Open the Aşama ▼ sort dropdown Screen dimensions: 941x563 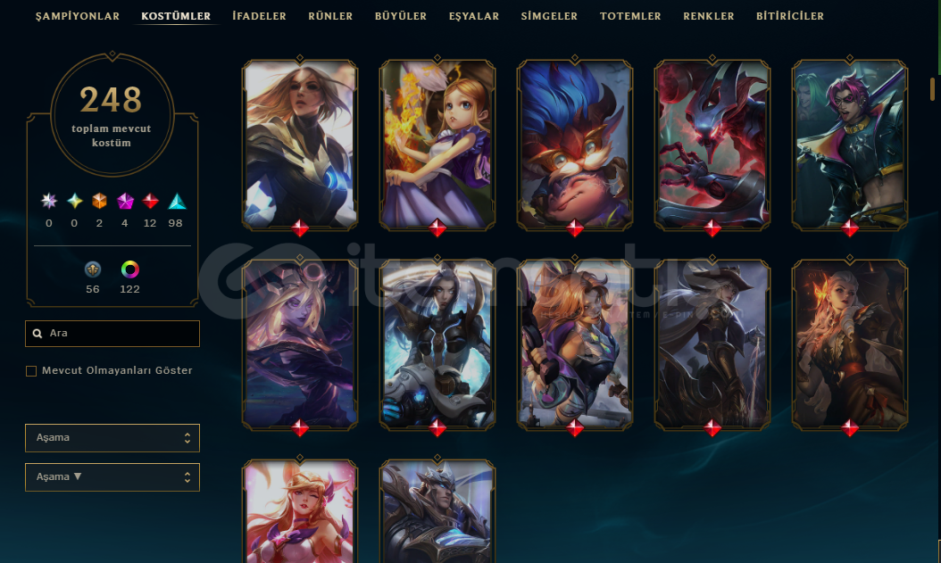point(112,477)
